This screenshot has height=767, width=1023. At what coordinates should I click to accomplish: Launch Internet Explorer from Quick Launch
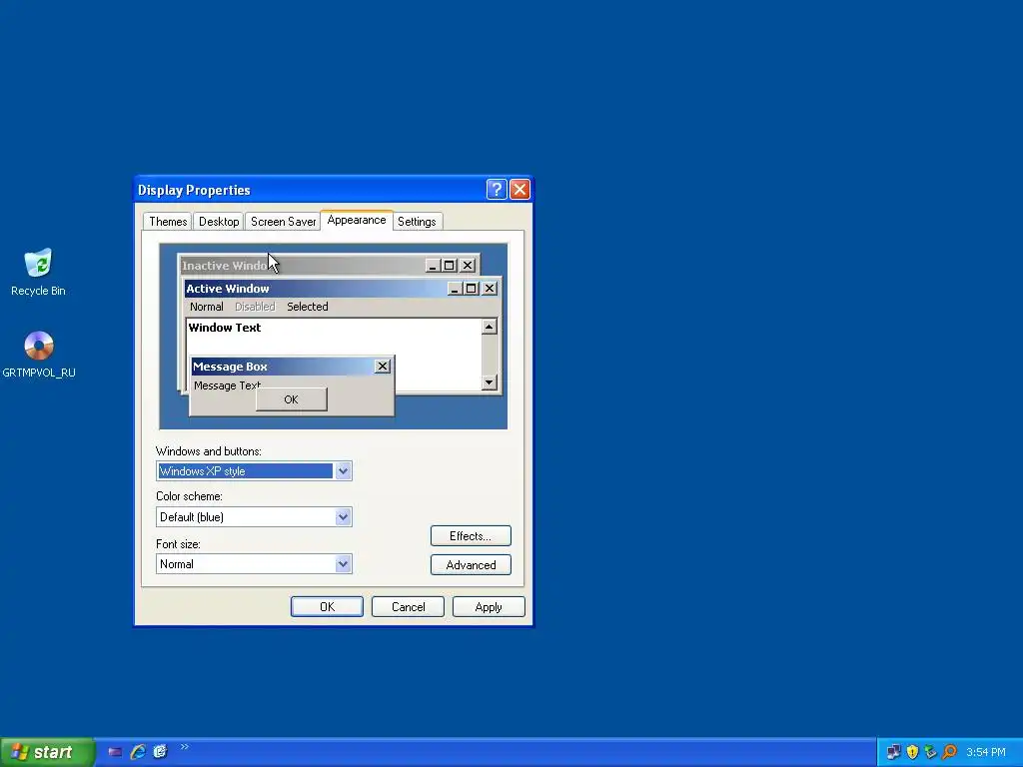(138, 752)
